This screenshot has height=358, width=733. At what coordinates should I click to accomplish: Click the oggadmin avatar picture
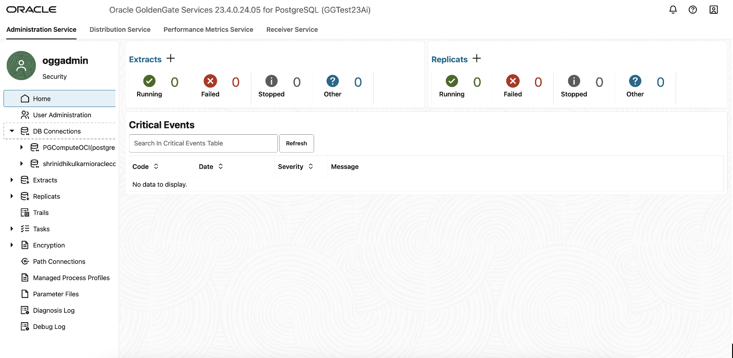21,65
